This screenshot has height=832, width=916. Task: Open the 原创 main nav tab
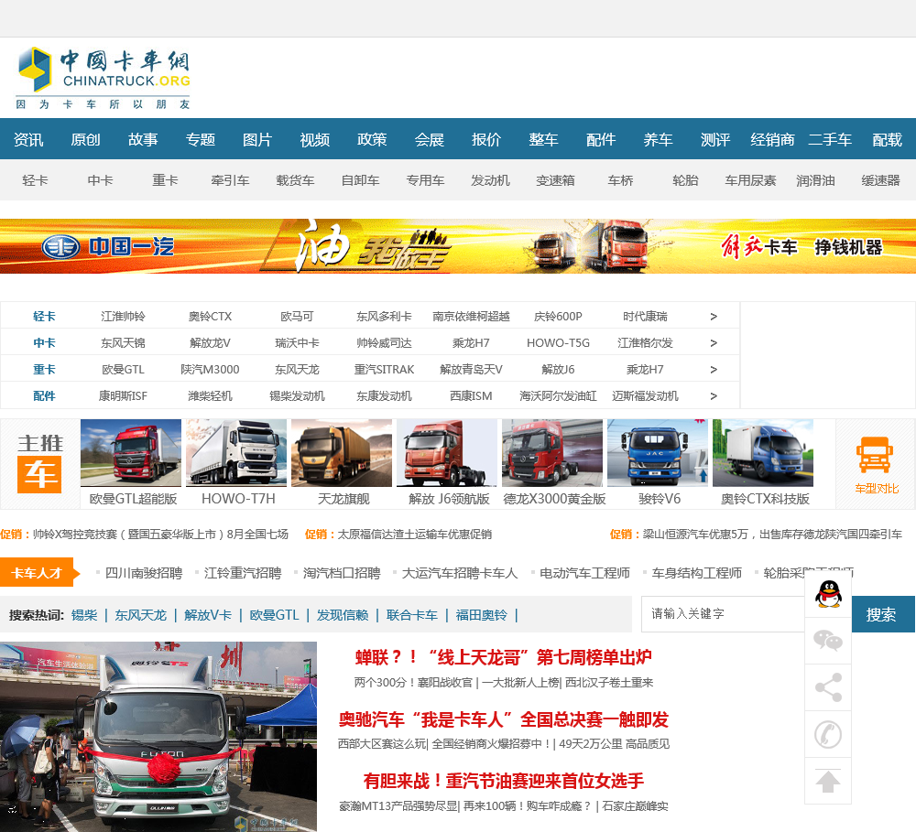[x=86, y=139]
